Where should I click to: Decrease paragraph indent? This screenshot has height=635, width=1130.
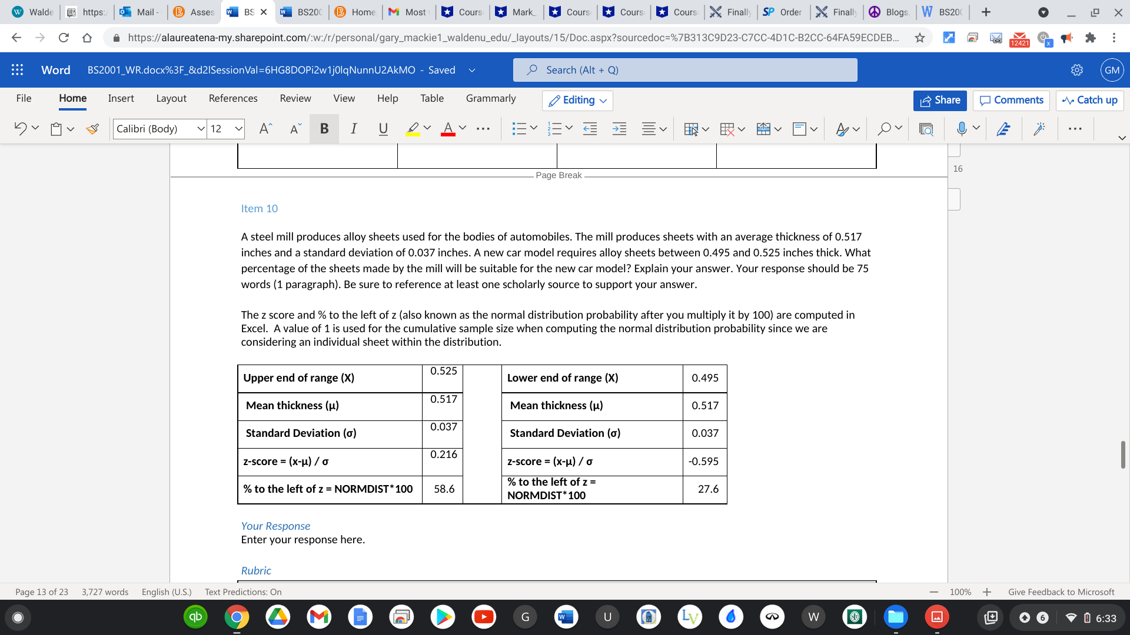pos(590,129)
